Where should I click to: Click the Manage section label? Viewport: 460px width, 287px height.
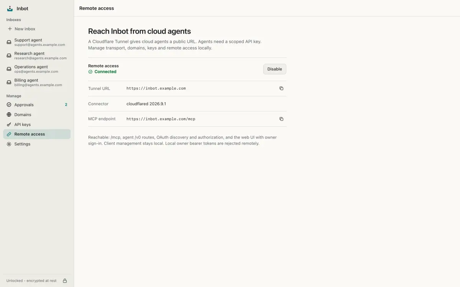point(14,96)
